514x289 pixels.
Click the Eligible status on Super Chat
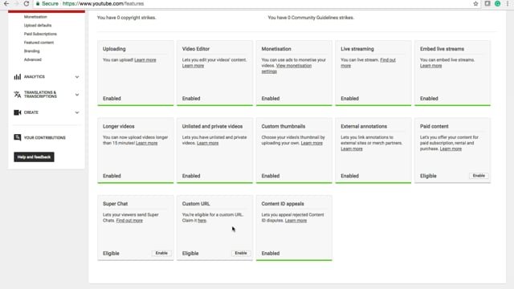pyautogui.click(x=111, y=254)
